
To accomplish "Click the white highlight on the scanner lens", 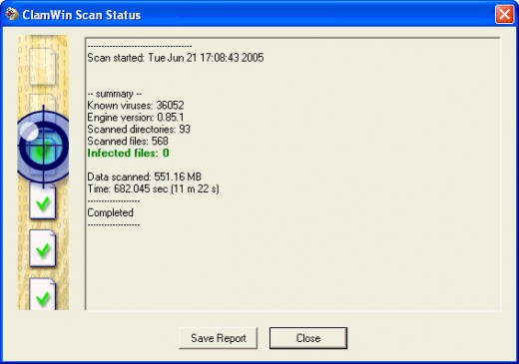I will click(29, 131).
